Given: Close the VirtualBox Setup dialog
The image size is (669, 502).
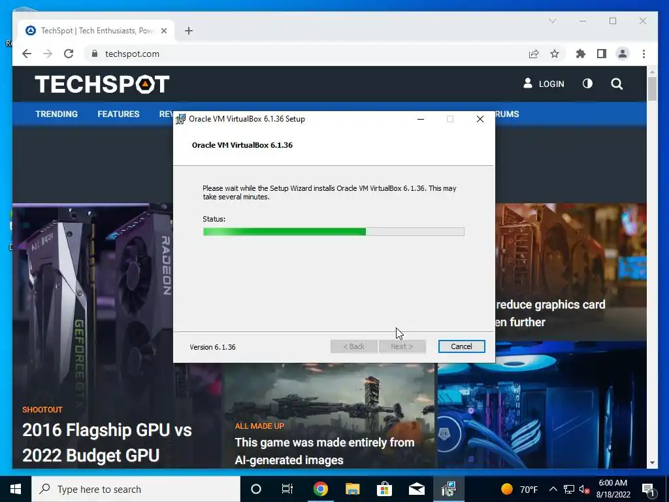Looking at the screenshot, I should (x=480, y=119).
